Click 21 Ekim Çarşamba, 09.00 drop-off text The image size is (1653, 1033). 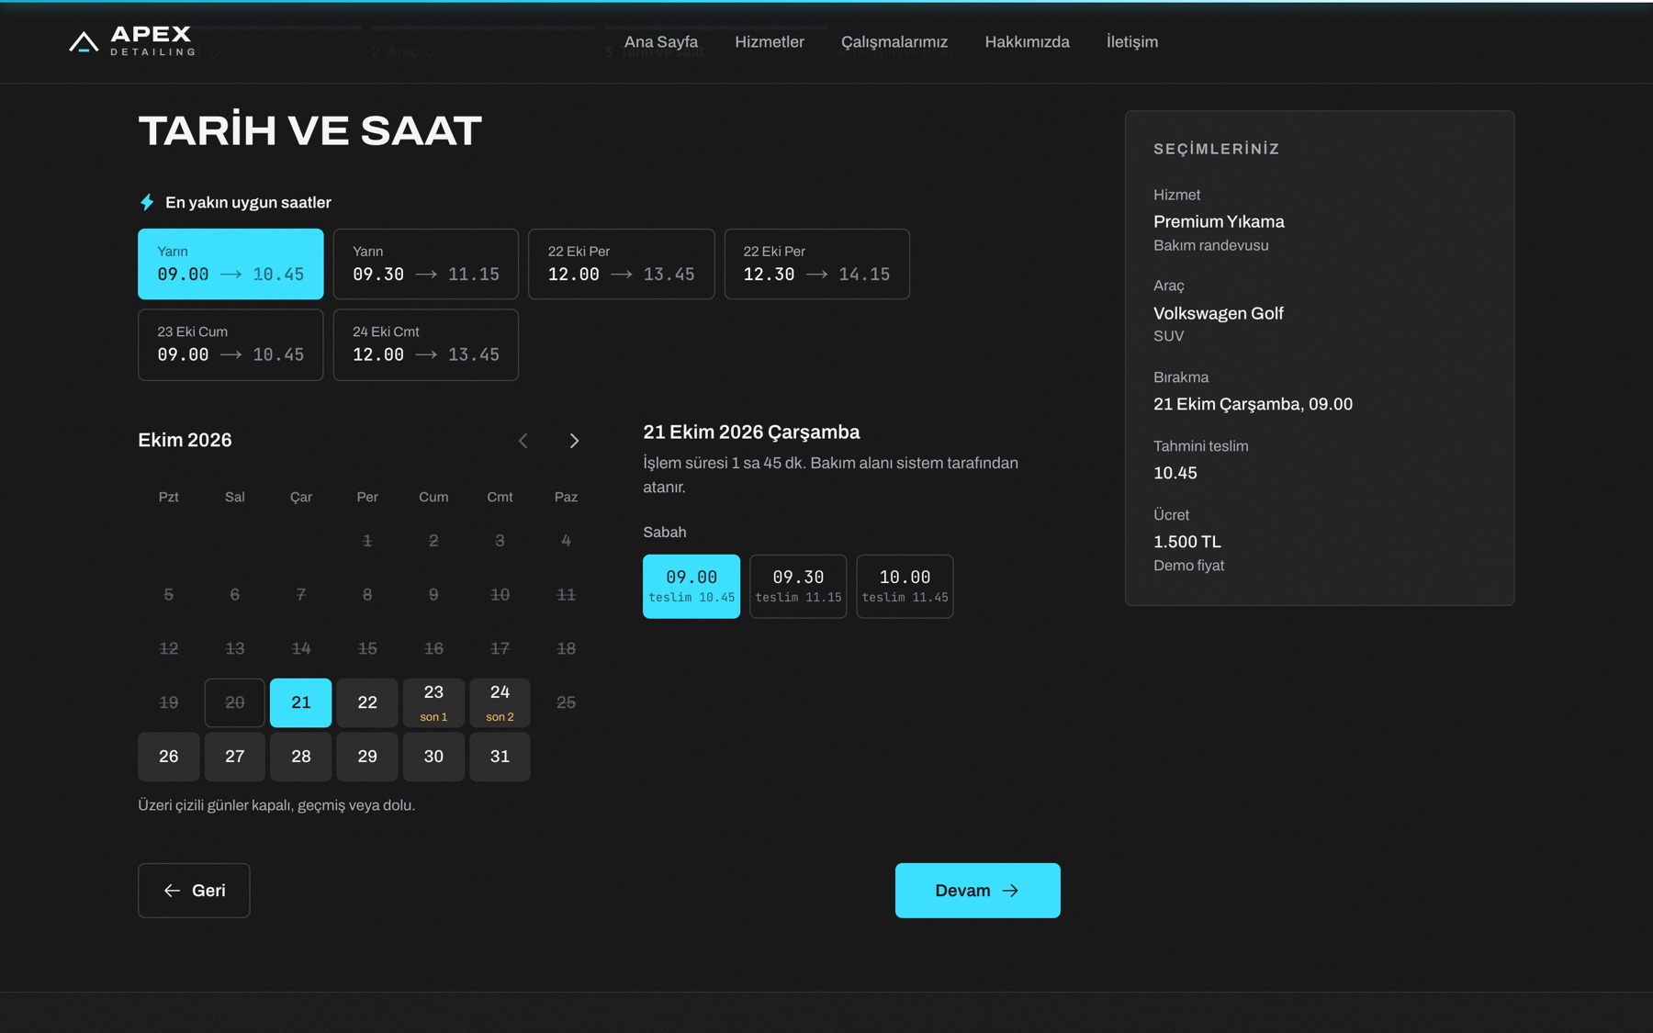[1253, 404]
